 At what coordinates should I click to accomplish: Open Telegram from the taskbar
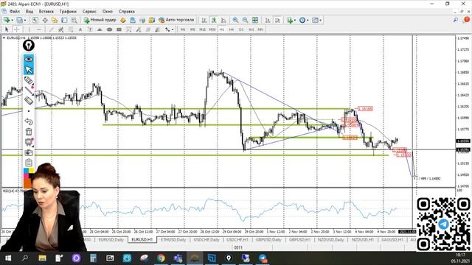[x=263, y=258]
